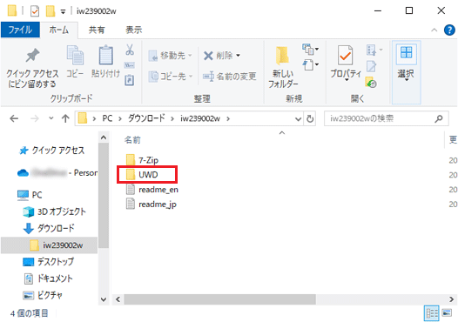Viewport: 458px width, 322px height.
Task: Click Rename (名前の変更)
Action: (x=230, y=77)
